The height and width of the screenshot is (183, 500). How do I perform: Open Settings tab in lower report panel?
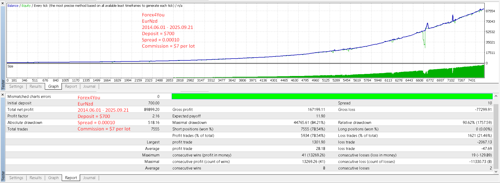pos(16,178)
